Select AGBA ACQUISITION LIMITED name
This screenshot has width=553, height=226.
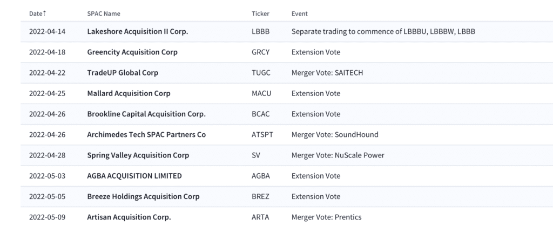point(134,176)
